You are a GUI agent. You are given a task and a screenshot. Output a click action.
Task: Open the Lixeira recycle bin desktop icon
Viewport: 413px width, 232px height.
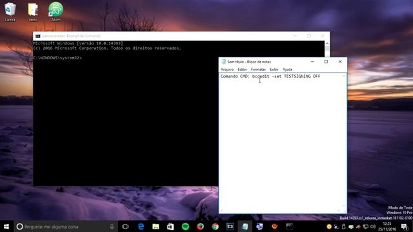pos(10,12)
